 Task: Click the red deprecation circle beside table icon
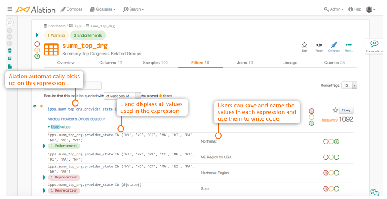click(37, 44)
